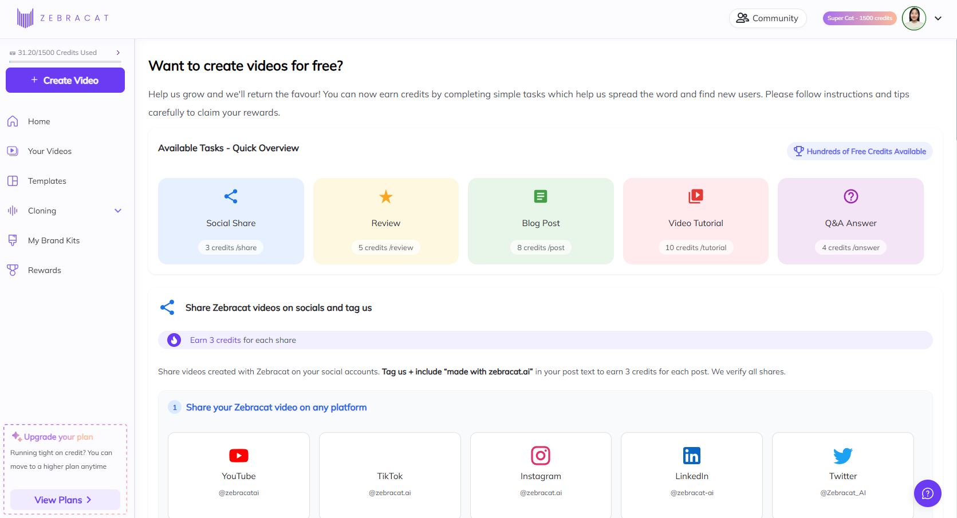Click the 8 credits /post pill
Screen dimensions: 957x518
(541, 247)
